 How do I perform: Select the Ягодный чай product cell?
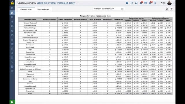click(30, 91)
